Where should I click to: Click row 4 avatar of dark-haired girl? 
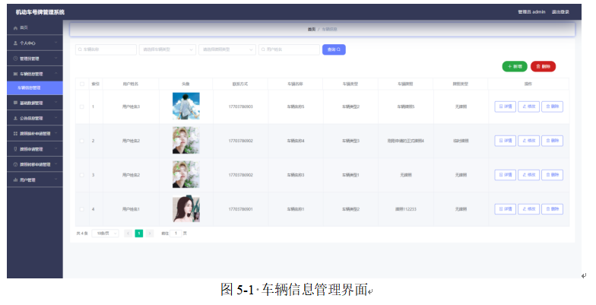click(185, 208)
